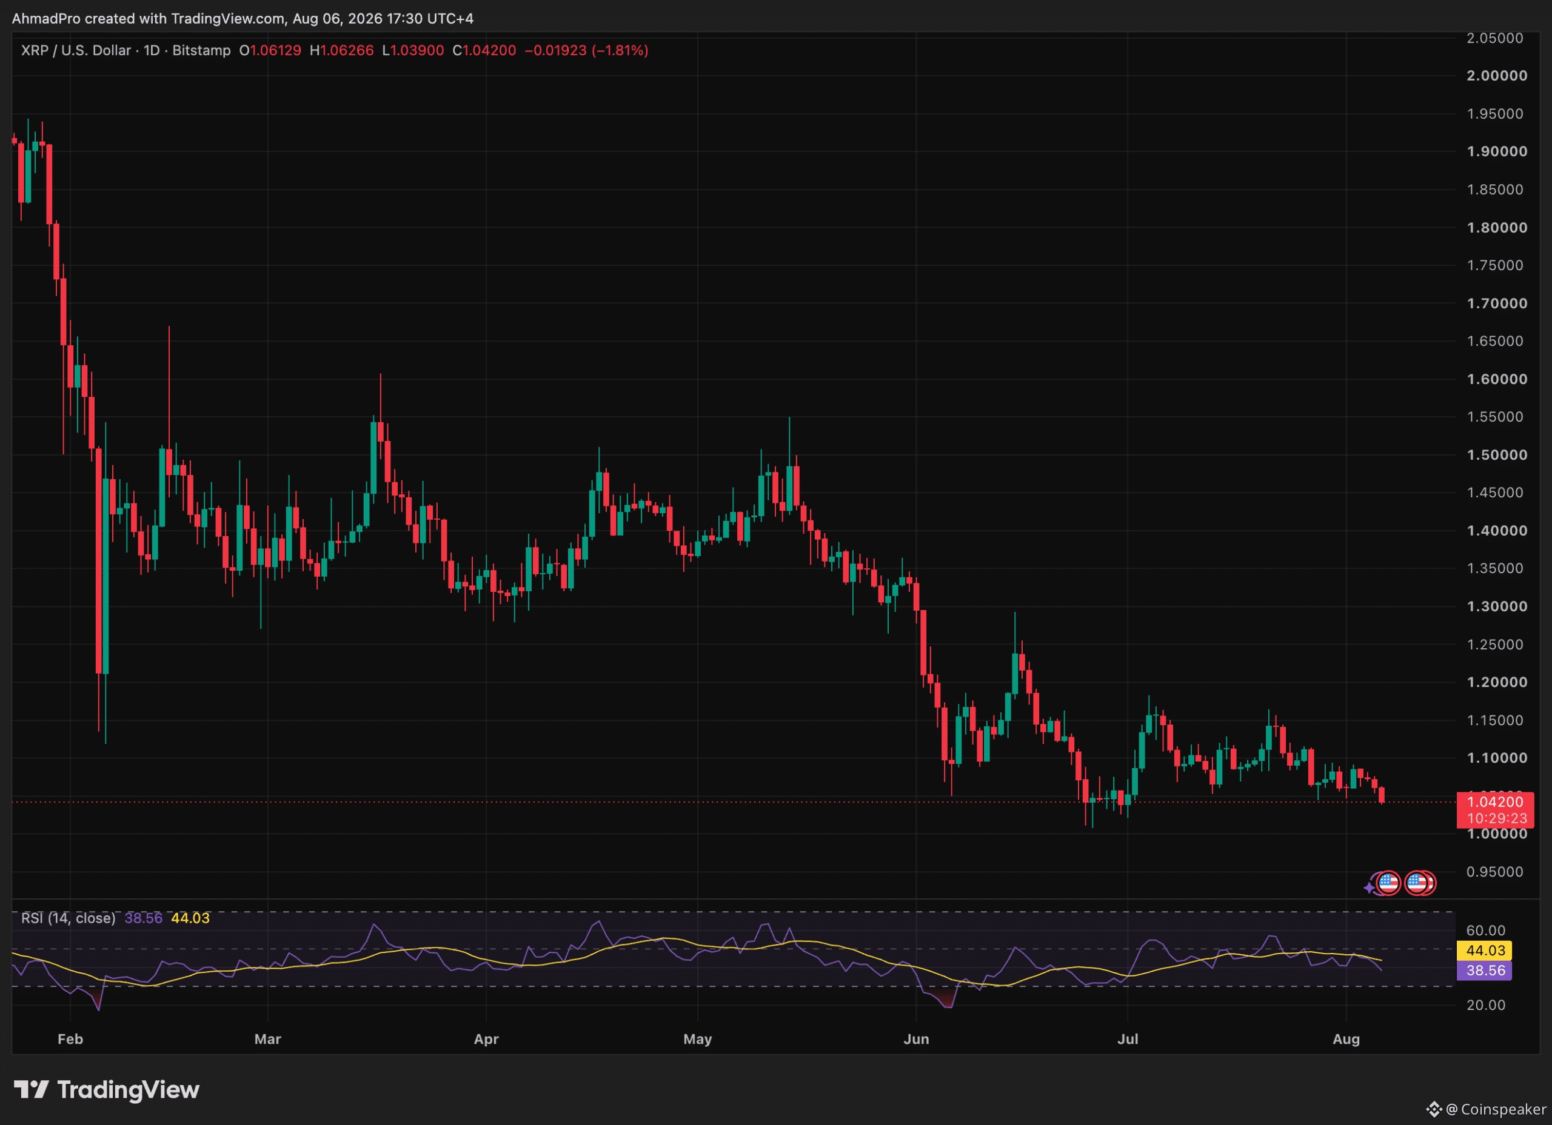This screenshot has height=1125, width=1552.
Task: Click the "Jun" label on the time axis
Action: pos(916,1039)
